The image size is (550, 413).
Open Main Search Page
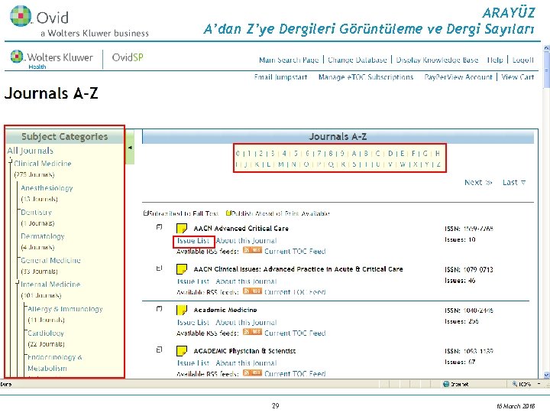click(289, 60)
